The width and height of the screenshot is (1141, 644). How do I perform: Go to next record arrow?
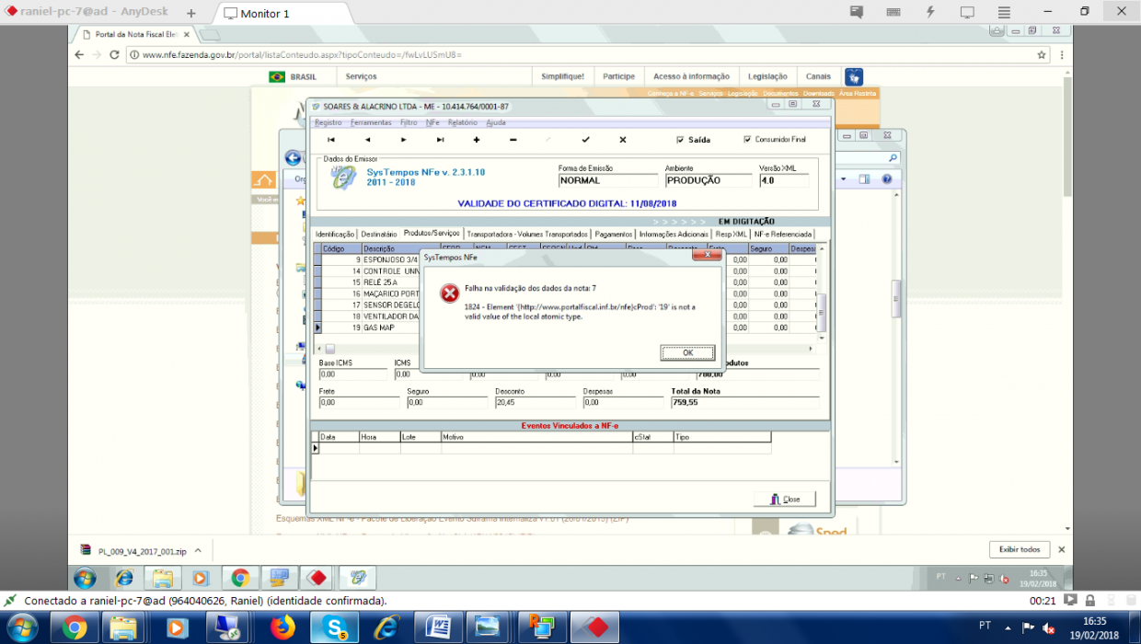click(x=403, y=140)
